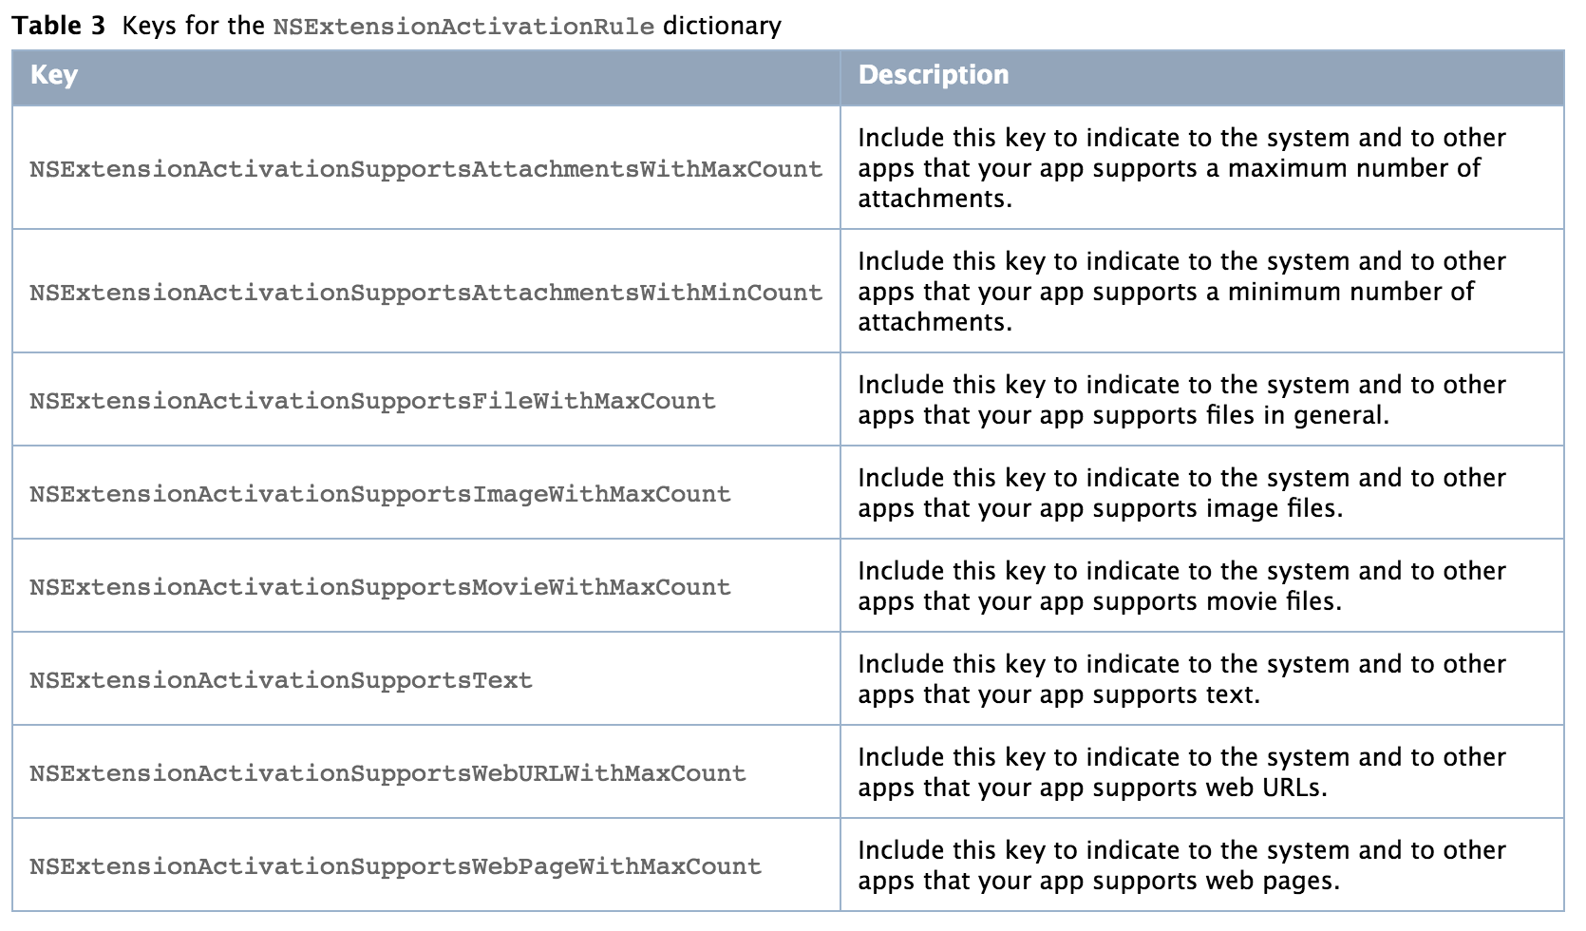Select the NSExtensionActivationSupportsImageWithMaxCount key
This screenshot has height=931, width=1586.
pyautogui.click(x=380, y=494)
